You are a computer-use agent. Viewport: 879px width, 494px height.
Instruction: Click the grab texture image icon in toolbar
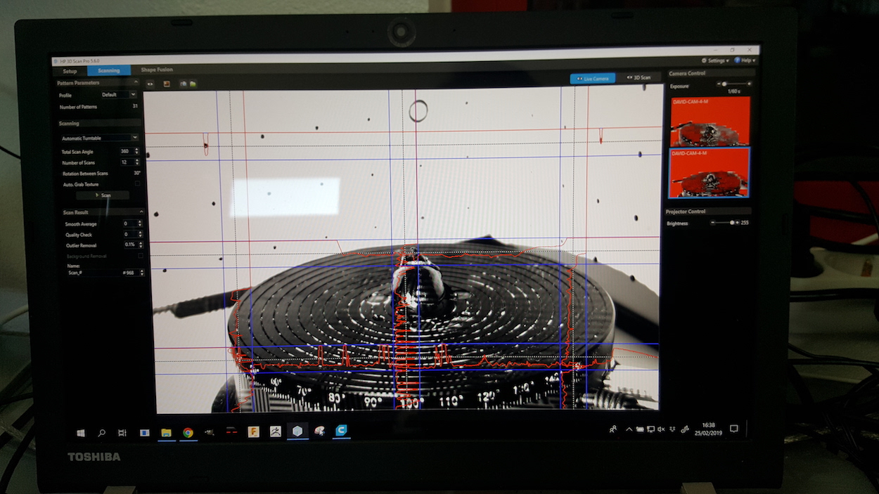[x=167, y=83]
